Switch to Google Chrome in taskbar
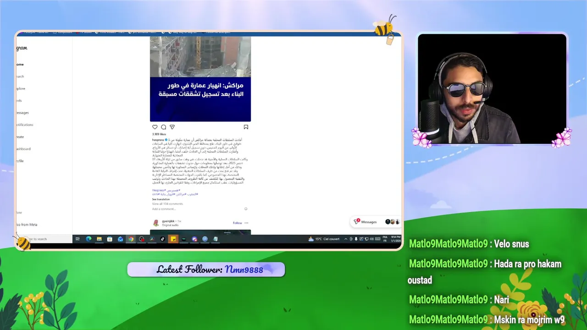Screen dimensions: 587x330 [x=131, y=239]
